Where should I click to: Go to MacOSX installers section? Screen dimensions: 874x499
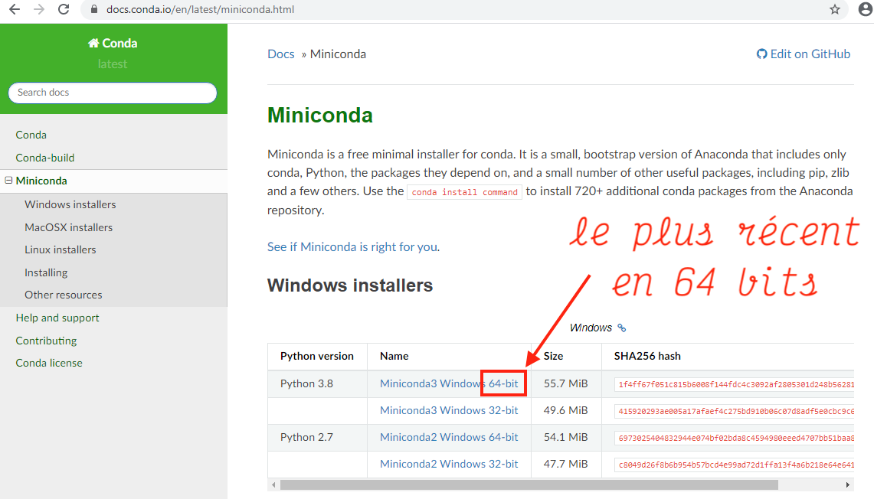click(69, 227)
